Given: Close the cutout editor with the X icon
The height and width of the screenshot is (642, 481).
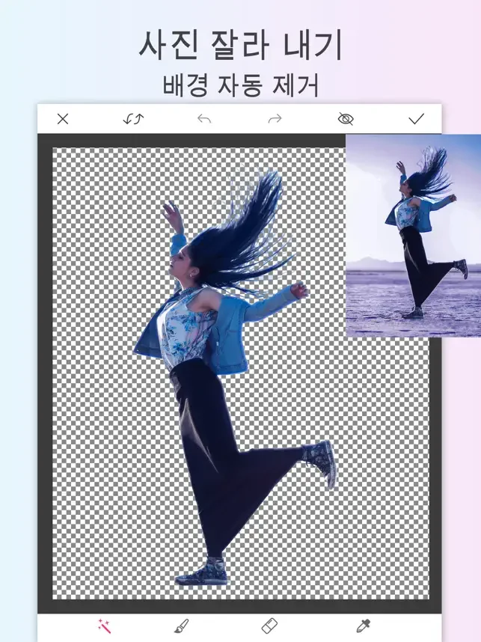Looking at the screenshot, I should [x=63, y=119].
